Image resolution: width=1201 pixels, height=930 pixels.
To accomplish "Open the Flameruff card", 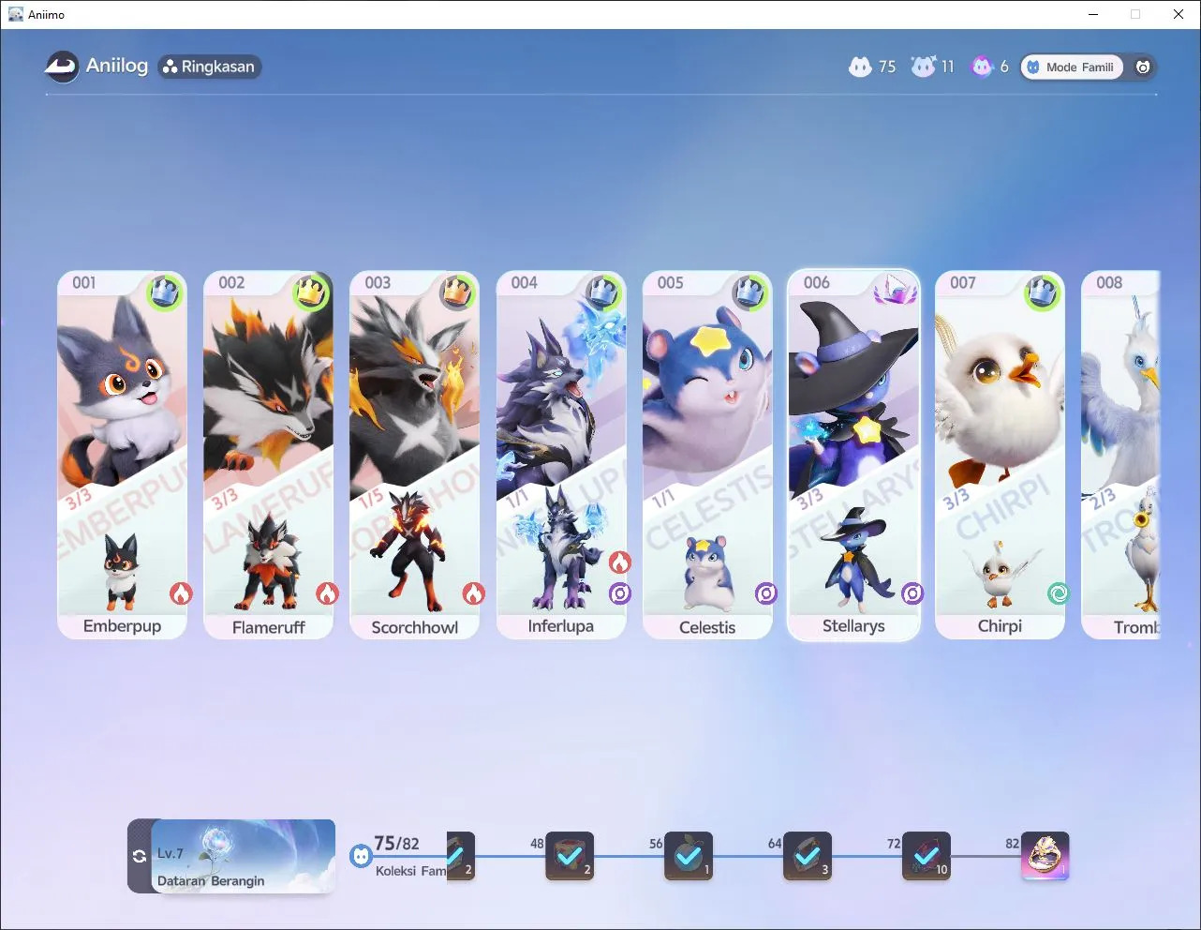I will [x=269, y=456].
